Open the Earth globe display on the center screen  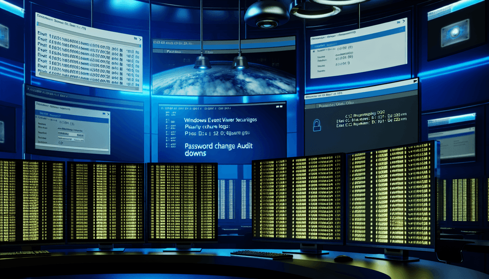pos(223,78)
